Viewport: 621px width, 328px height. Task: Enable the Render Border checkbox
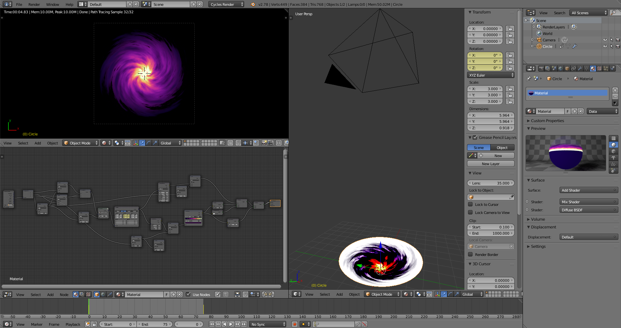(471, 254)
